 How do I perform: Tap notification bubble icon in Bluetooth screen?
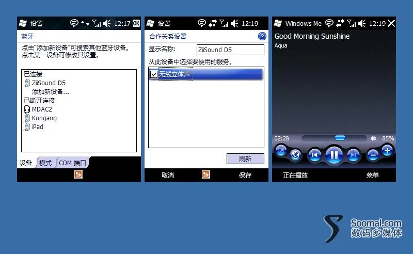tap(74, 23)
